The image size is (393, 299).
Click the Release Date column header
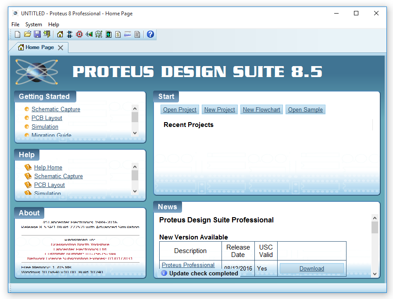(x=238, y=251)
